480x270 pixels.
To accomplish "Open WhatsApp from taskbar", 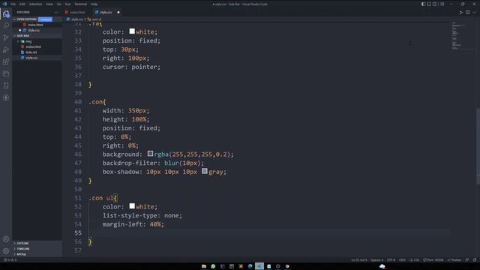I will (x=213, y=266).
